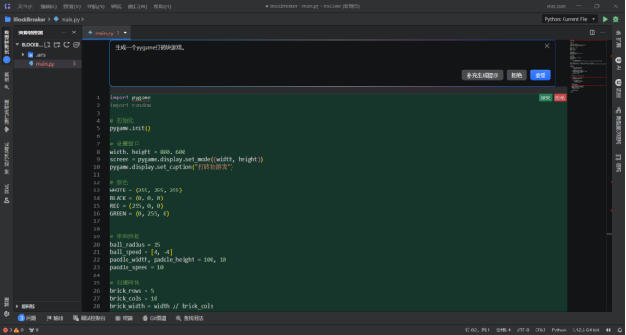The image size is (626, 335).
Task: Close the AI generation prompt box
Action: pos(547,46)
